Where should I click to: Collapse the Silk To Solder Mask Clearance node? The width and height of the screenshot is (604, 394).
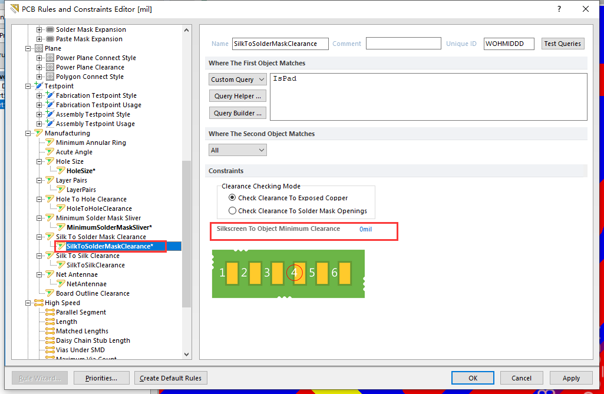click(x=39, y=237)
